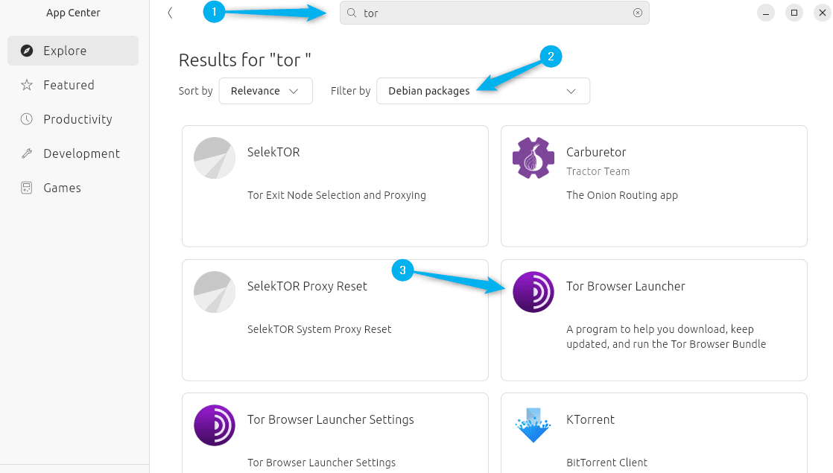The width and height of the screenshot is (833, 473).
Task: Click the Featured star icon
Action: (x=27, y=85)
